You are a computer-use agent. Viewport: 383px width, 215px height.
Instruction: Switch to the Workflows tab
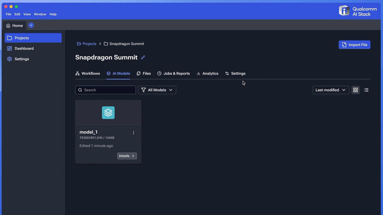(88, 73)
